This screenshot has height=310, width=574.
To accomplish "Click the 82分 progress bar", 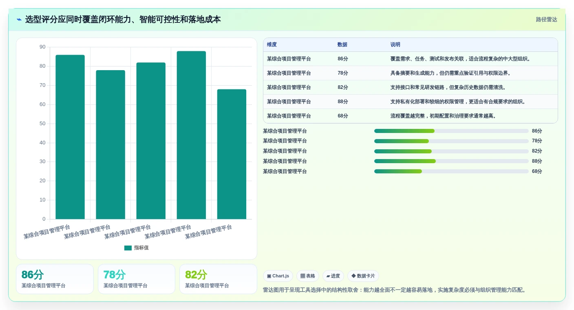I will pyautogui.click(x=451, y=151).
